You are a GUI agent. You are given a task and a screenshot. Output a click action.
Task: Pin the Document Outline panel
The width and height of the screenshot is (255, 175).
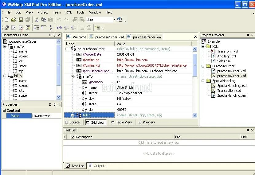coord(54,35)
